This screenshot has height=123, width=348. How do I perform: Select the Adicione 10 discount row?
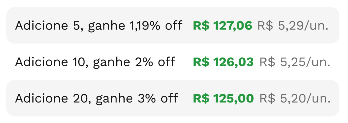pyautogui.click(x=173, y=62)
